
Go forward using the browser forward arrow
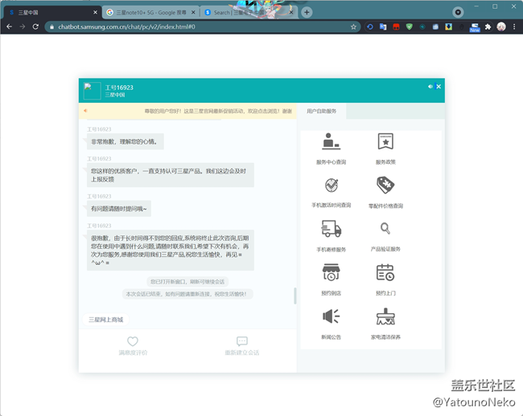pyautogui.click(x=23, y=27)
